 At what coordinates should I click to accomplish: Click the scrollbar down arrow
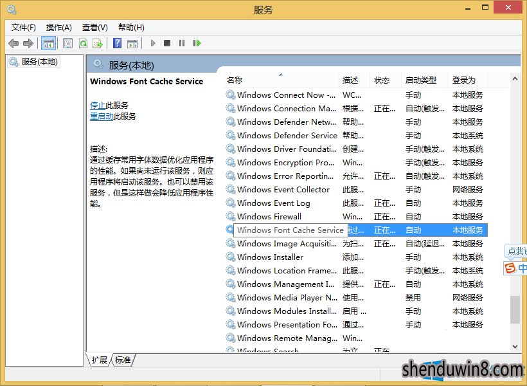click(515, 347)
